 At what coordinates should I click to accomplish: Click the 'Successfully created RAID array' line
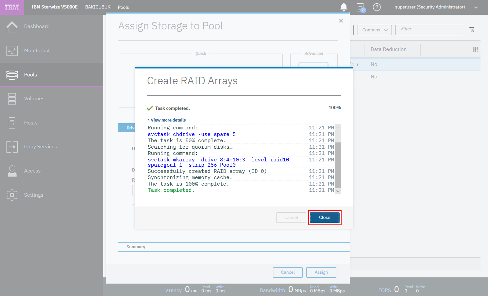click(x=207, y=171)
